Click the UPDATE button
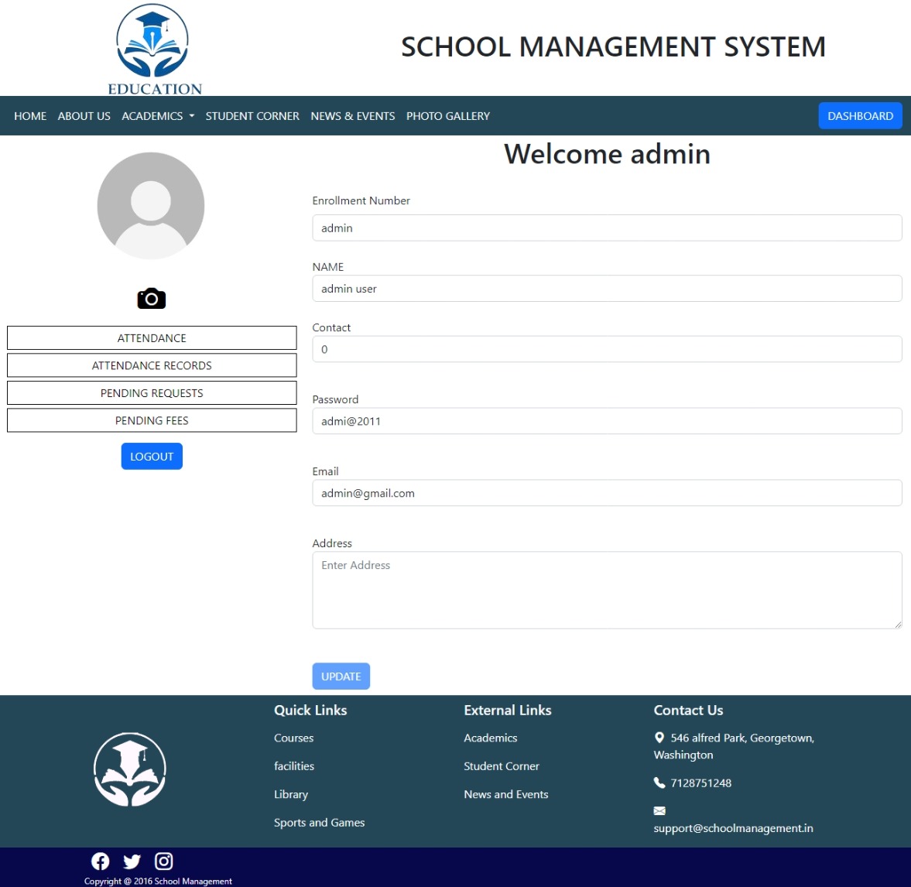Screen dimensions: 911x887 (341, 676)
